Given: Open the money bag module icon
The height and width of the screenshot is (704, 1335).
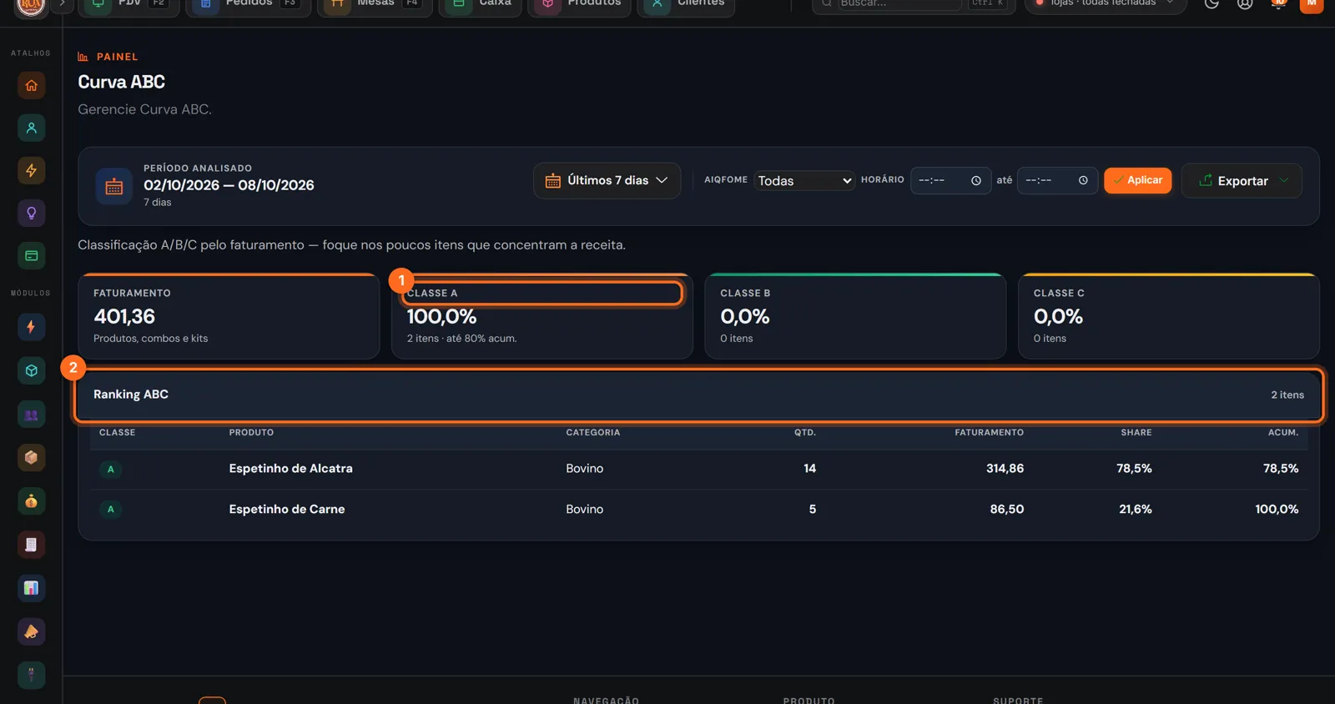Looking at the screenshot, I should (x=31, y=501).
